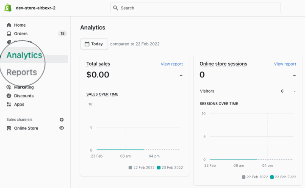The image size is (305, 188).
Task: Open Marketing in sidebar
Action: 24,87
